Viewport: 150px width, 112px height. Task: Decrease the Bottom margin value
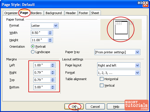click(53, 88)
